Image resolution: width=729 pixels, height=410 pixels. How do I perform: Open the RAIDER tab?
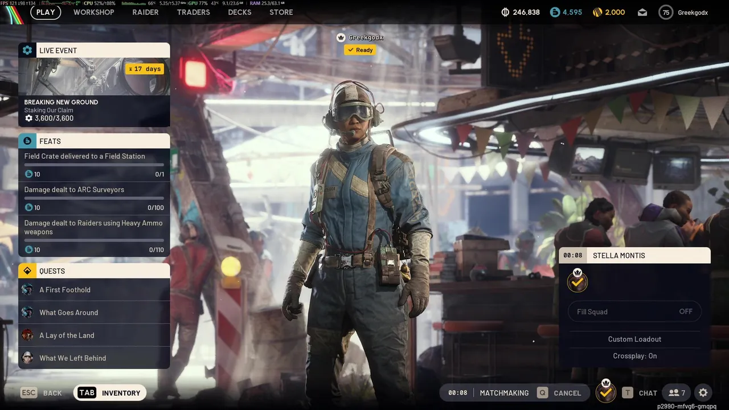click(146, 12)
